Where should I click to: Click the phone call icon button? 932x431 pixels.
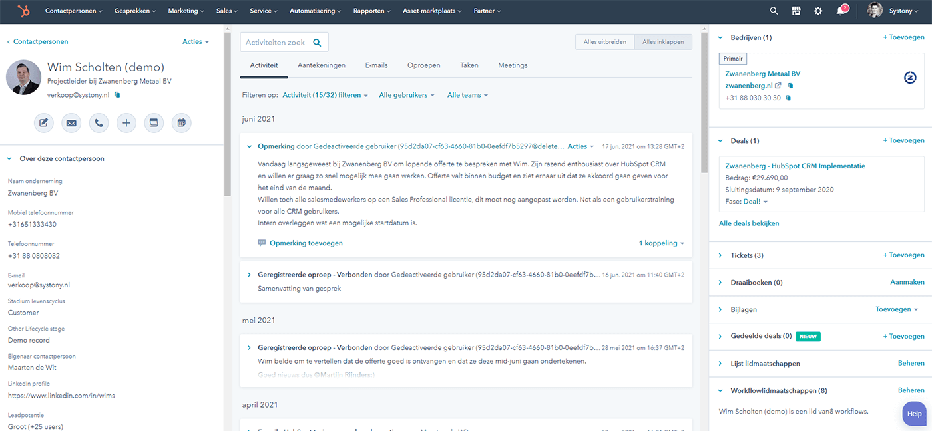99,123
